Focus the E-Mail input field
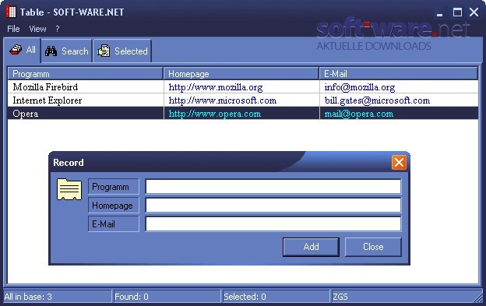This screenshot has width=486, height=306. click(273, 223)
